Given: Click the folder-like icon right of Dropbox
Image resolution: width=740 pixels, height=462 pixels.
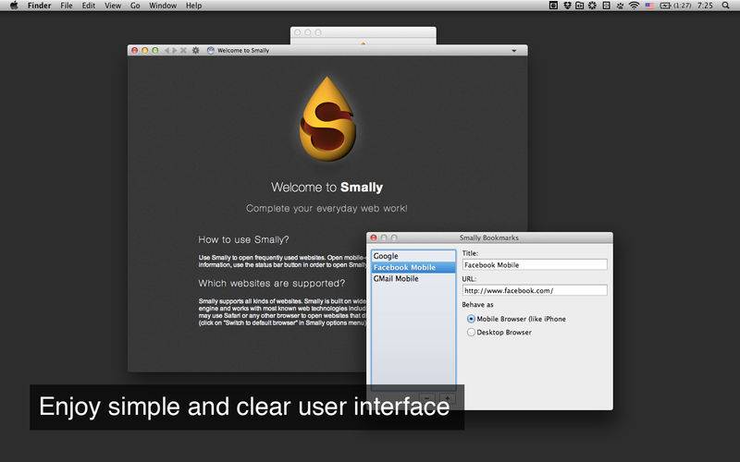Looking at the screenshot, I should pyautogui.click(x=580, y=6).
